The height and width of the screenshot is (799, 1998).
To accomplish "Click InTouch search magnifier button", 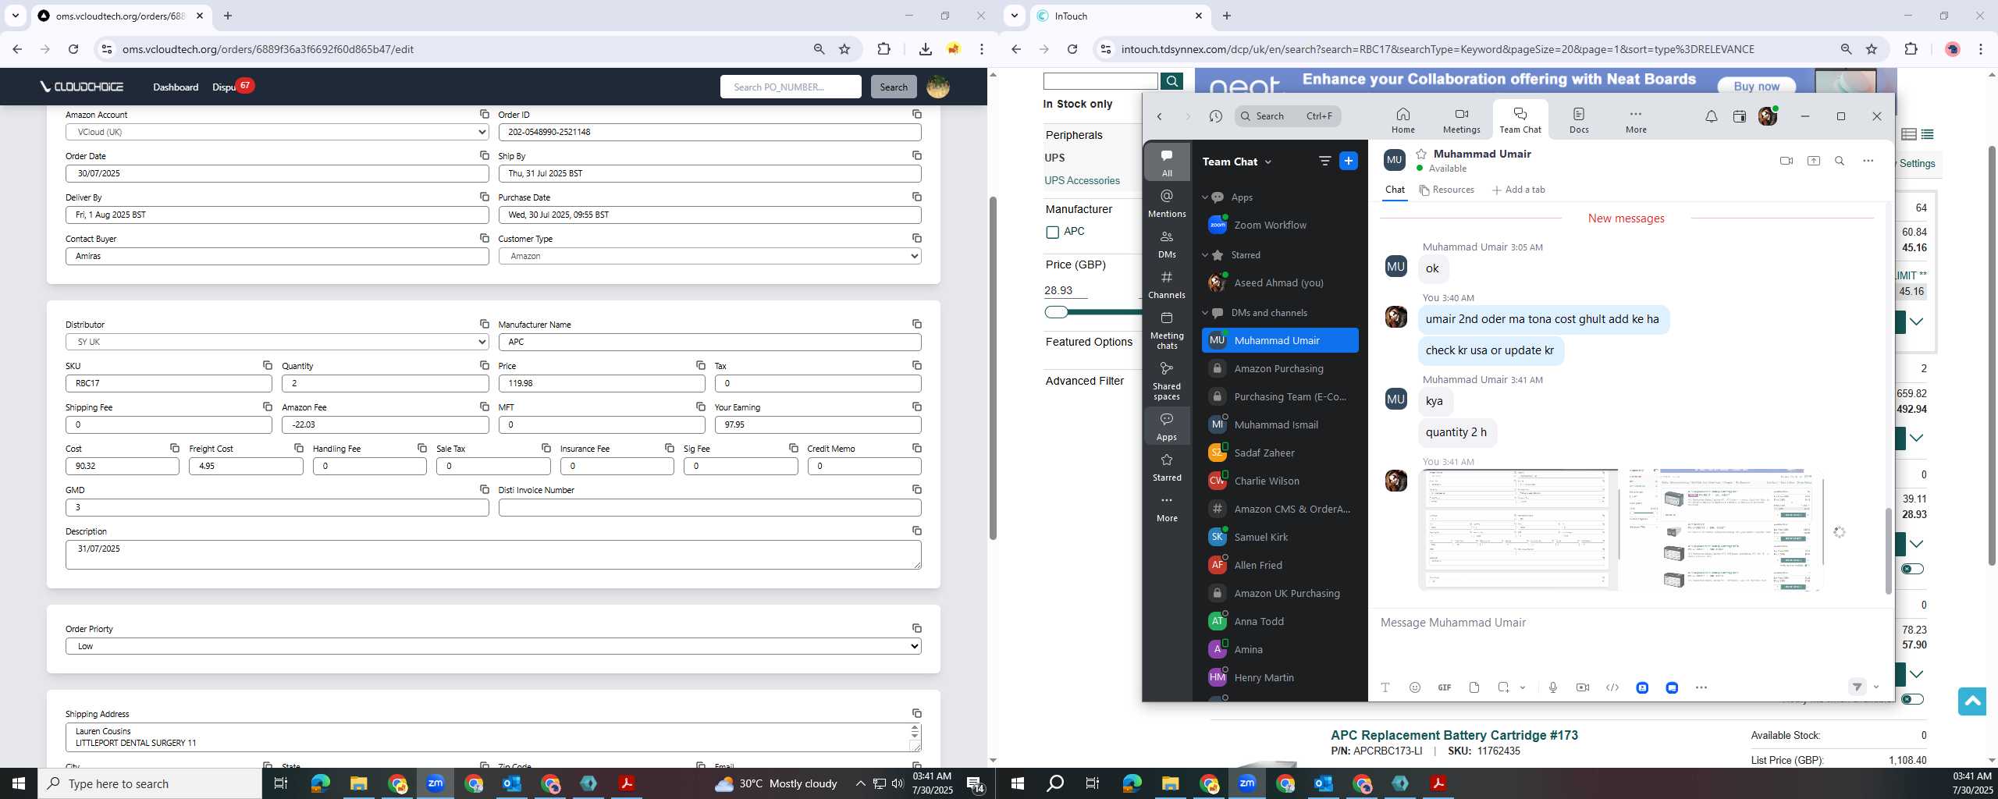I will pos(1171,81).
